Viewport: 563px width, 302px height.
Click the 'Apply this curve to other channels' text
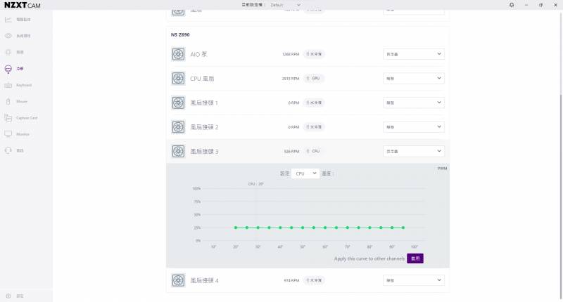[x=369, y=258]
